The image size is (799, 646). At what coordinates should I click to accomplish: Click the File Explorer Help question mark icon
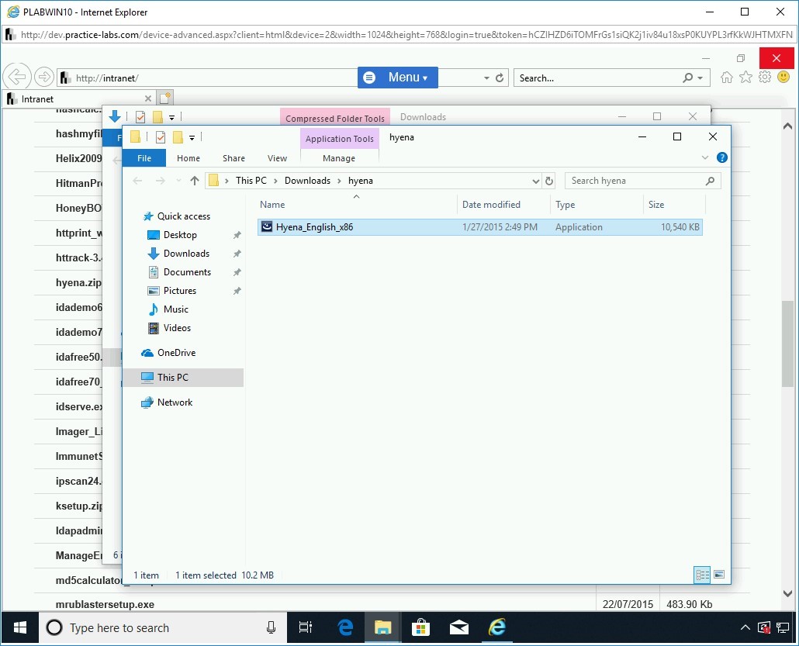[x=721, y=157]
